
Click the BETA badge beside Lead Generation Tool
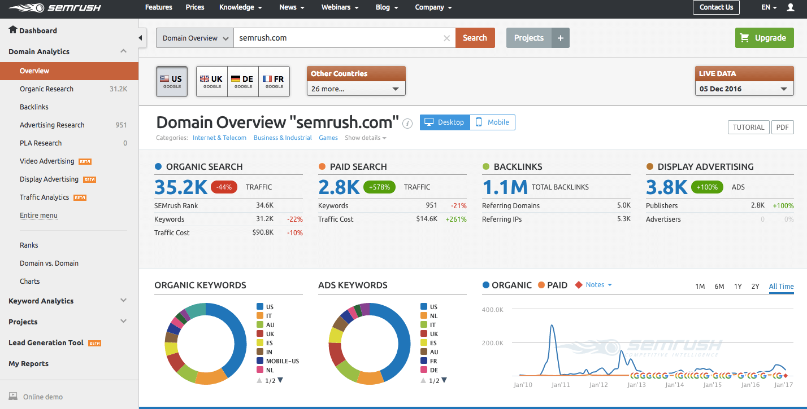[x=94, y=343]
